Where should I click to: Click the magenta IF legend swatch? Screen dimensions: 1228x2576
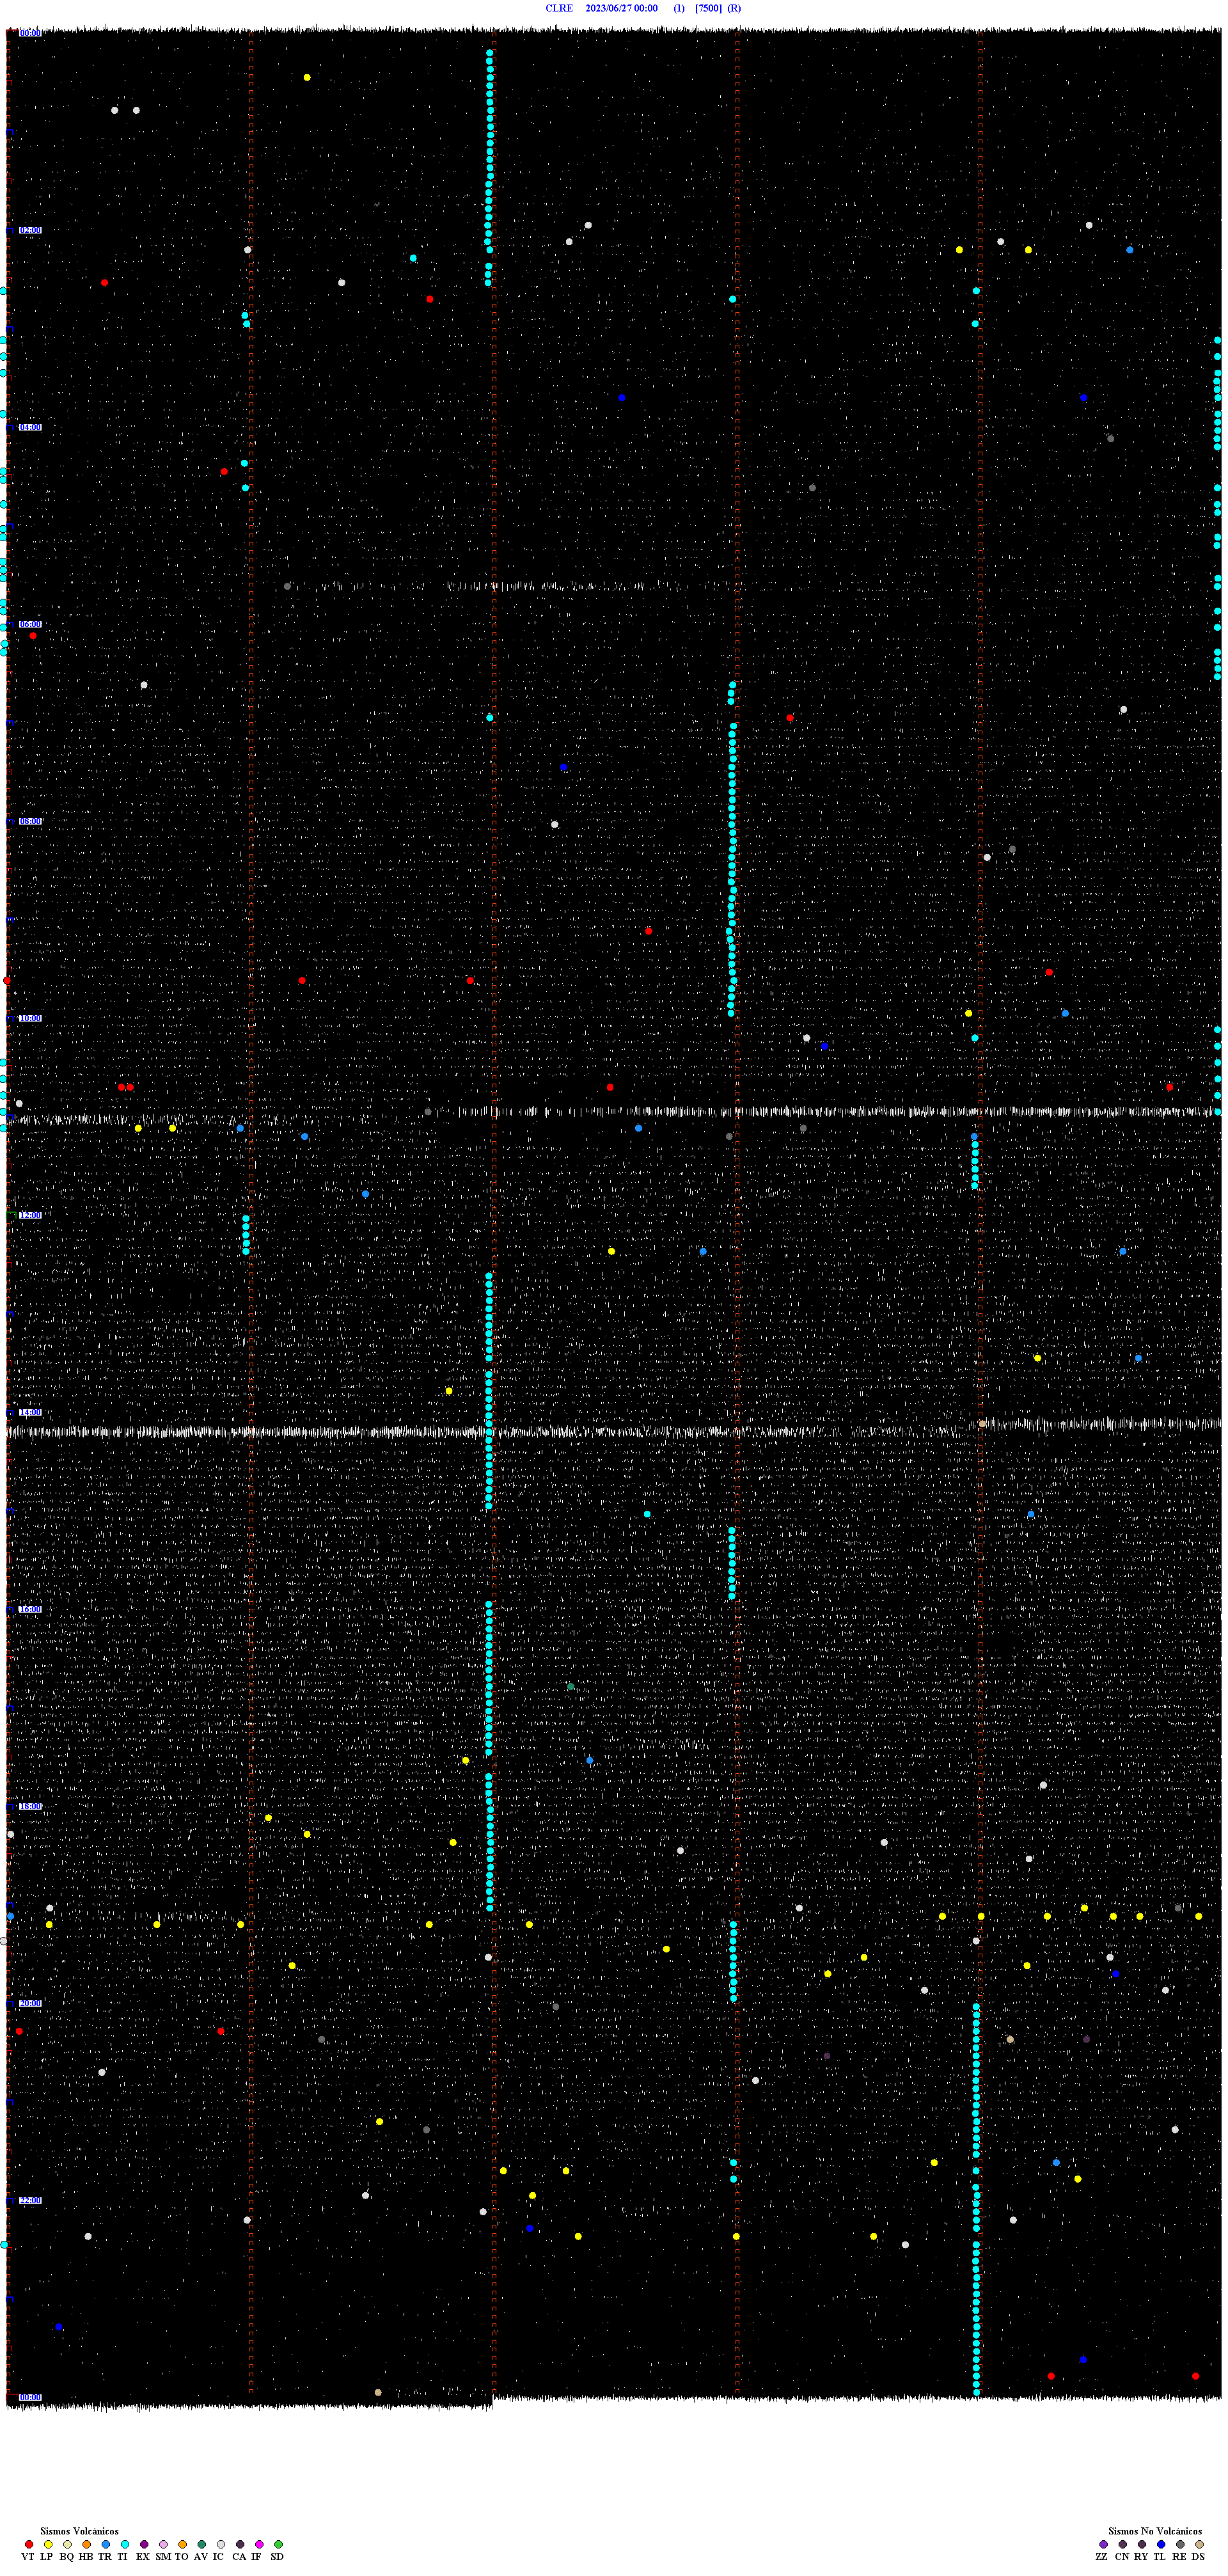pyautogui.click(x=259, y=2544)
